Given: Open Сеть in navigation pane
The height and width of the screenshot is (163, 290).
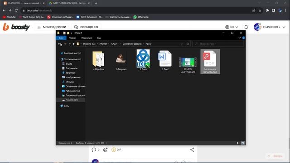Looking at the screenshot, I should [x=66, y=106].
